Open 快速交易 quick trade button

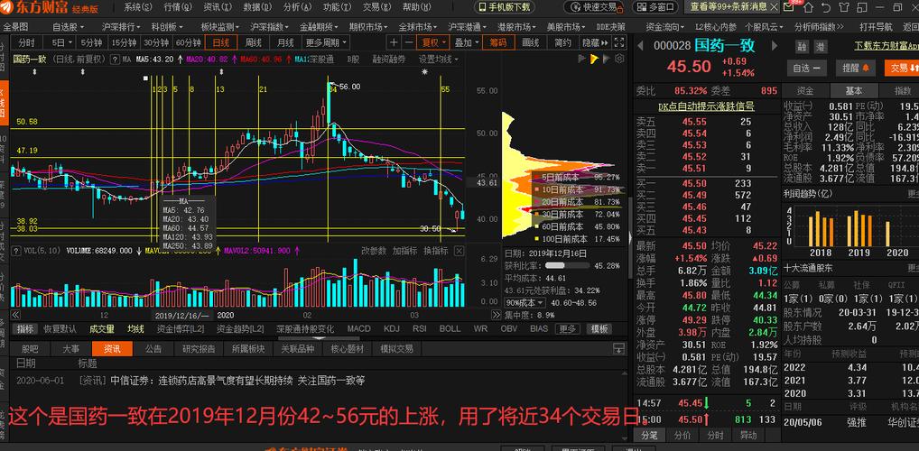point(595,7)
